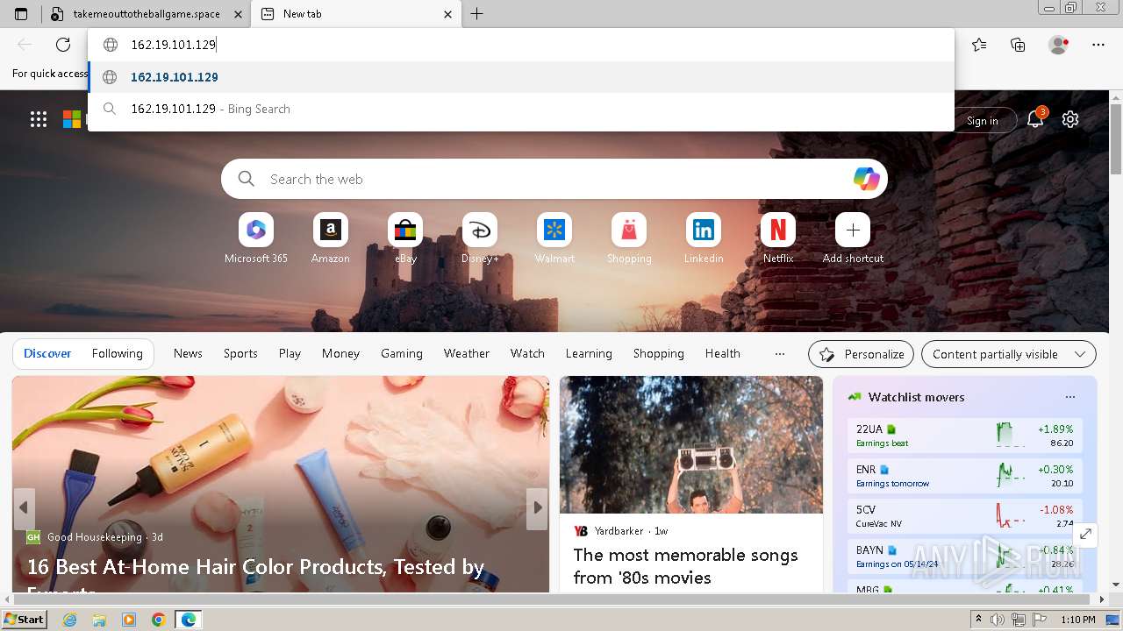Open the ENR stock row
1123x631 pixels.
point(965,476)
